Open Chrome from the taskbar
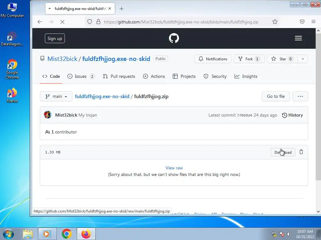Screen dimensions: 321x240 coord(66,234)
